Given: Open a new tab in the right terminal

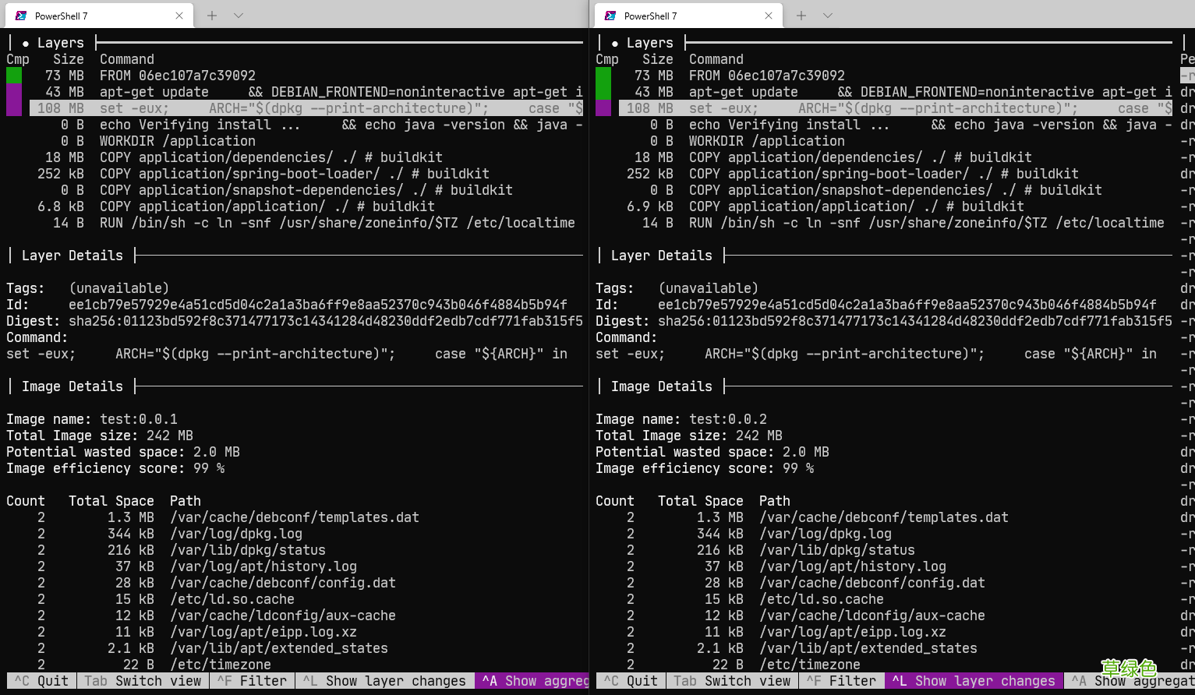Looking at the screenshot, I should click(x=800, y=15).
